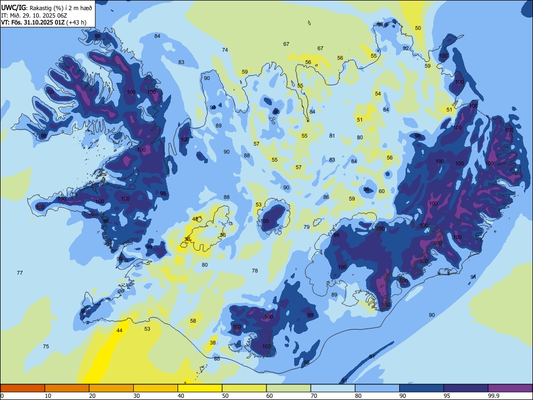Screen dimensions: 533x400
Task: Click the map value '81'
Action: tap(332, 135)
